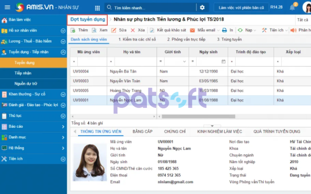
Task: Switch to KINH NGHIỆM LÀM VIỆC tab
Action: pyautogui.click(x=219, y=131)
